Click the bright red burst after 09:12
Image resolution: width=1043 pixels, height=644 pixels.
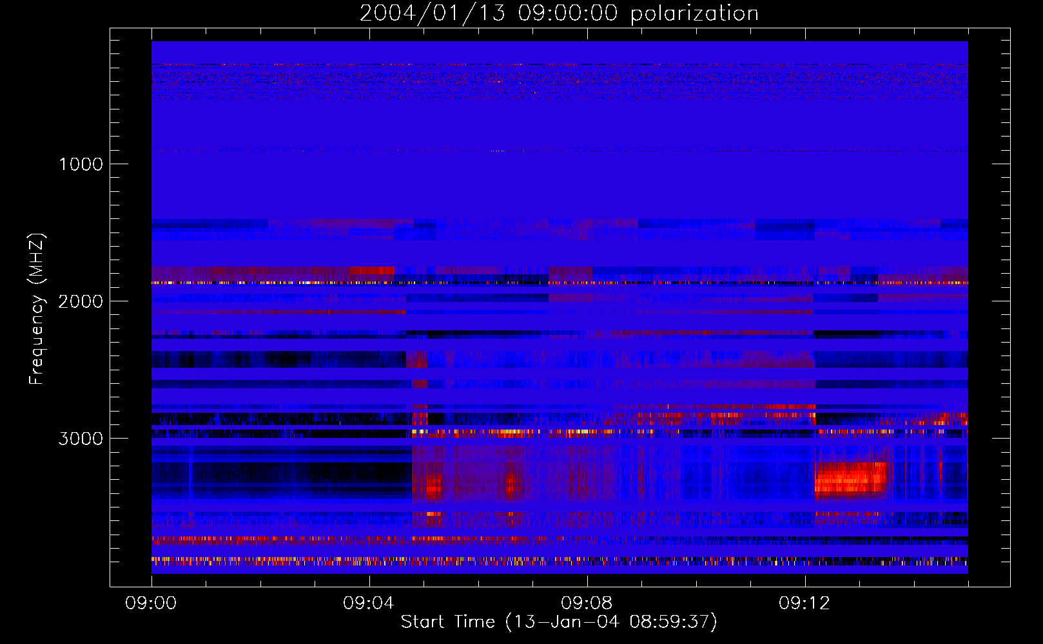tap(851, 478)
